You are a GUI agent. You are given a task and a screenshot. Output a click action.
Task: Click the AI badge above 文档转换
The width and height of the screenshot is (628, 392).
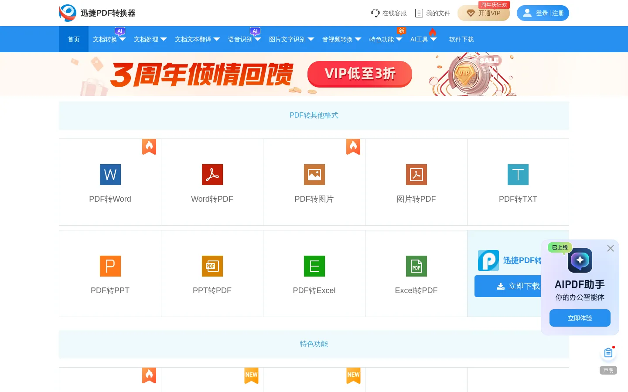coord(120,31)
